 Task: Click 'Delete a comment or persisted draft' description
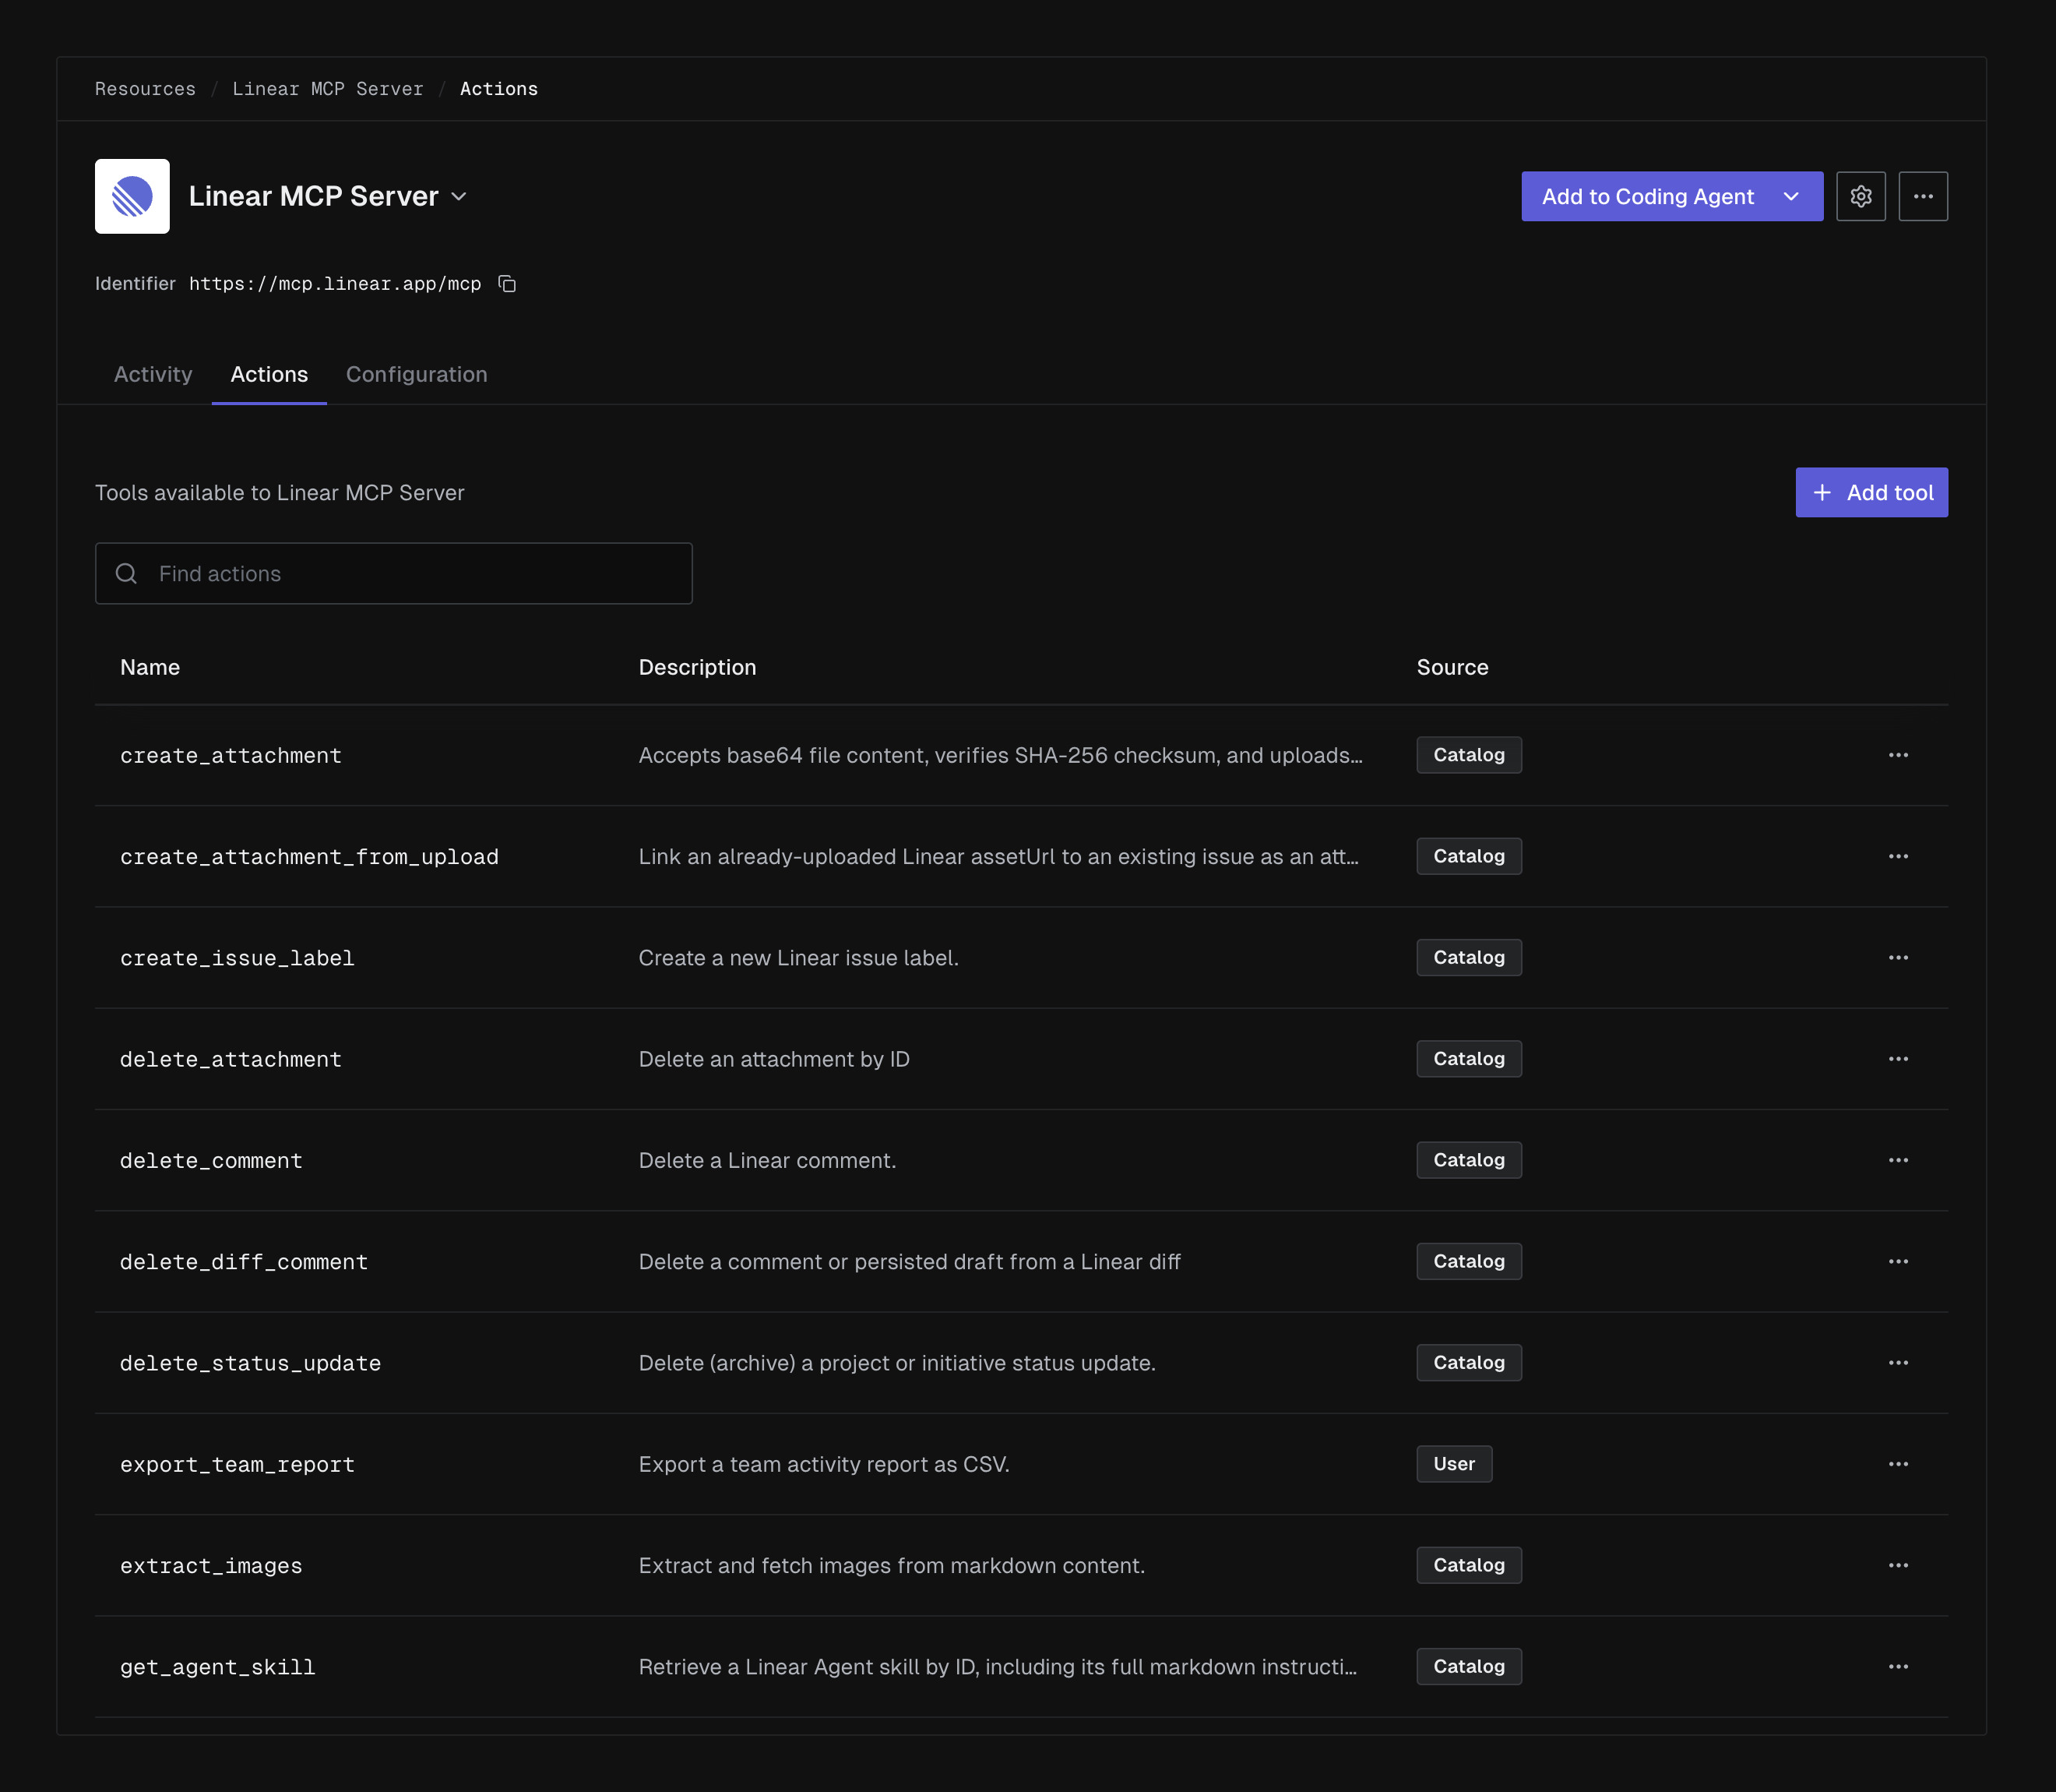910,1262
